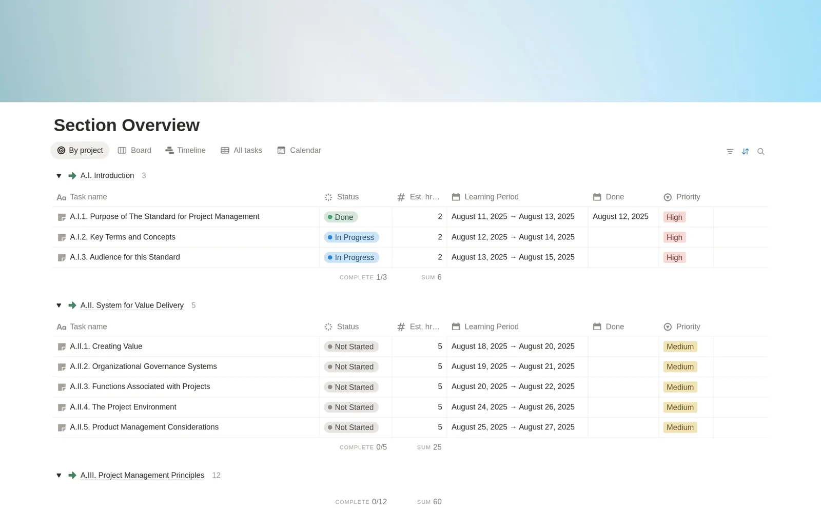Open Not Started status of A.II.1.

click(351, 347)
